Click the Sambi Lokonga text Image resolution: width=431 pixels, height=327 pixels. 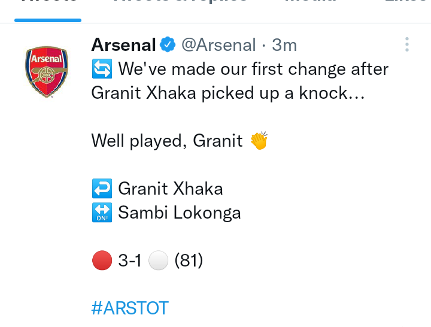180,213
